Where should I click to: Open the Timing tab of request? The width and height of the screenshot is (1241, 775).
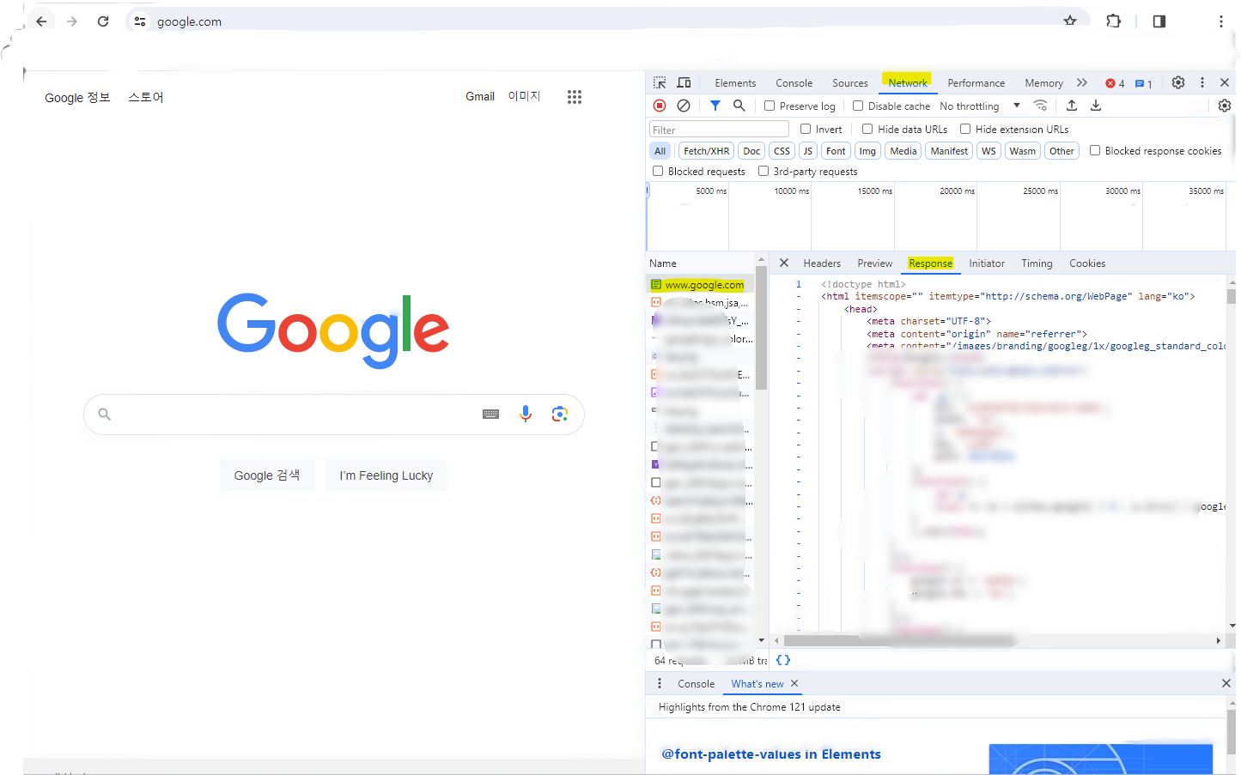[x=1037, y=263]
